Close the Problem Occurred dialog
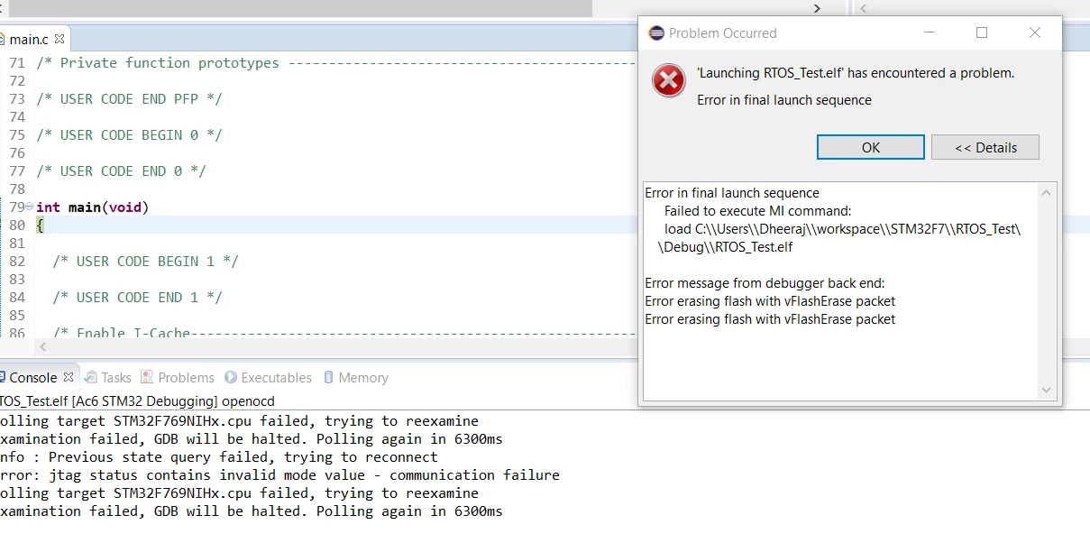This screenshot has height=543, width=1090. click(x=1035, y=32)
